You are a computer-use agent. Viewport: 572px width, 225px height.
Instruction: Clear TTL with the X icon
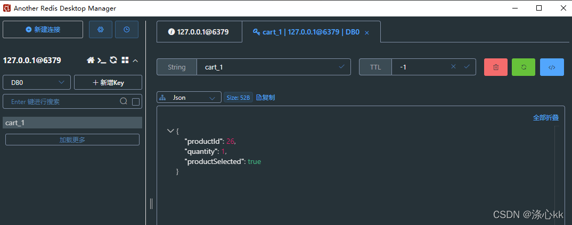pyautogui.click(x=453, y=66)
